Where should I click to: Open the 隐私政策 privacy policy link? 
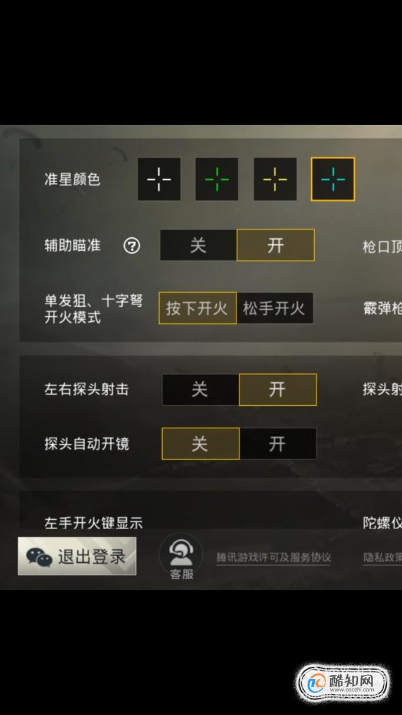click(383, 557)
